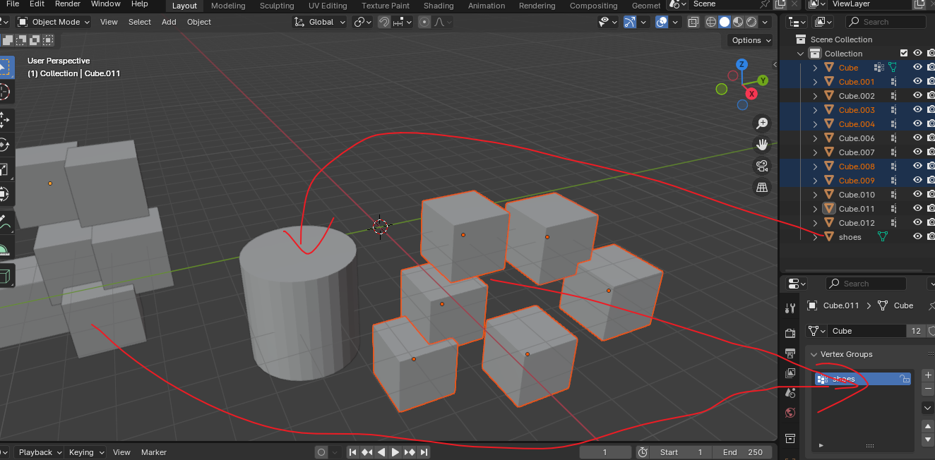Switch to the Shading workspace tab
This screenshot has height=460, width=935.
(x=439, y=6)
